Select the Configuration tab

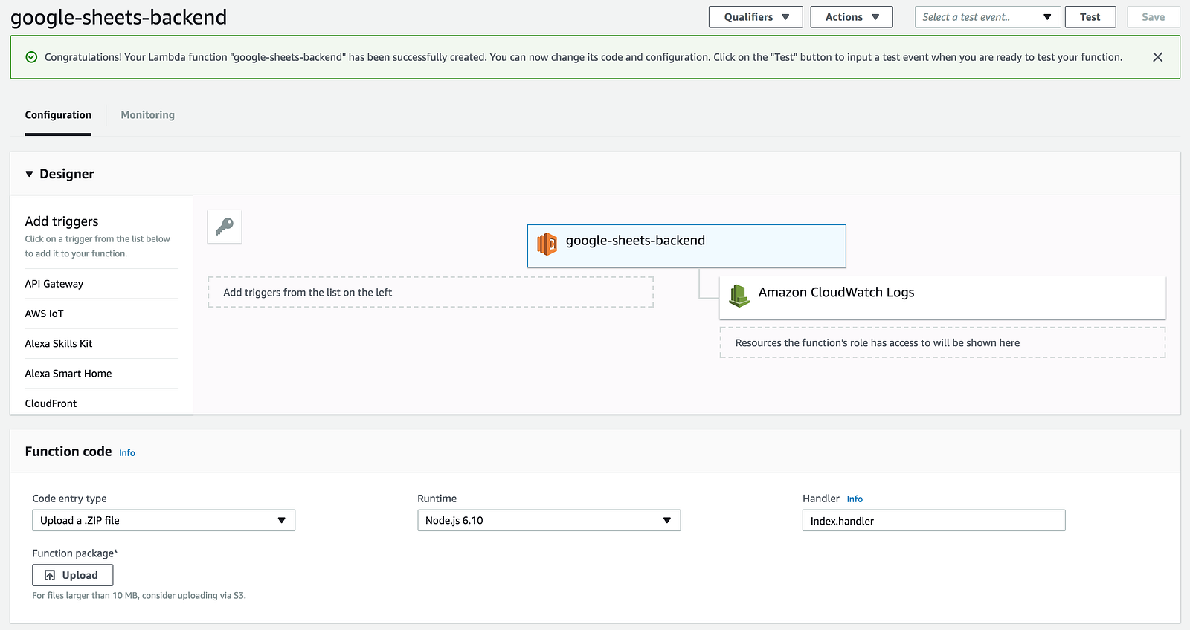tap(58, 115)
